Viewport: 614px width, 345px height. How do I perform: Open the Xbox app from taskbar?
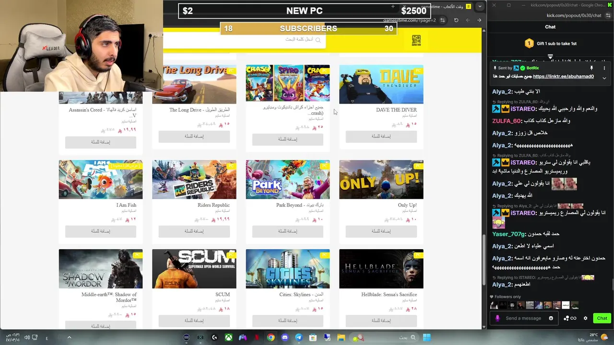[229, 337]
